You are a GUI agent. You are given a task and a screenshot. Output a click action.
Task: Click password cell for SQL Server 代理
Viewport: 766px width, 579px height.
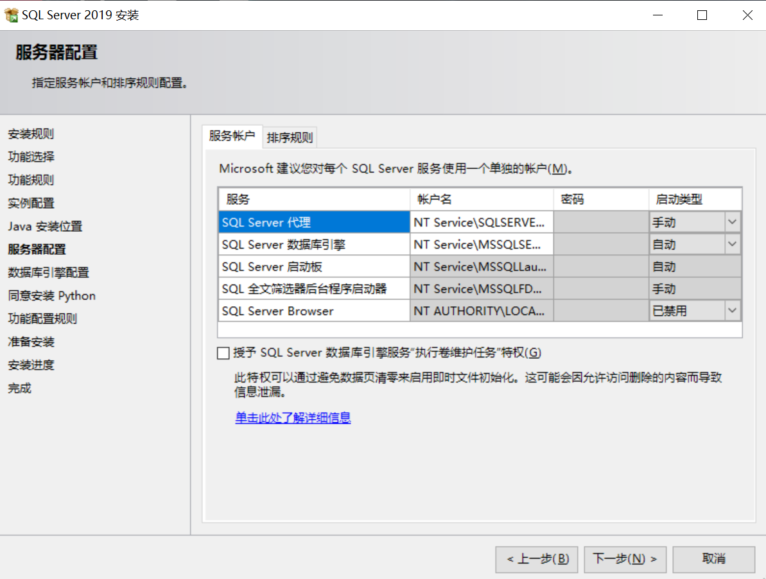(602, 222)
